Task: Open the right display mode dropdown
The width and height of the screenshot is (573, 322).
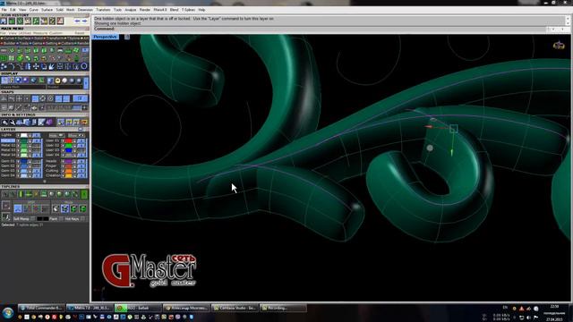Action: click(64, 87)
